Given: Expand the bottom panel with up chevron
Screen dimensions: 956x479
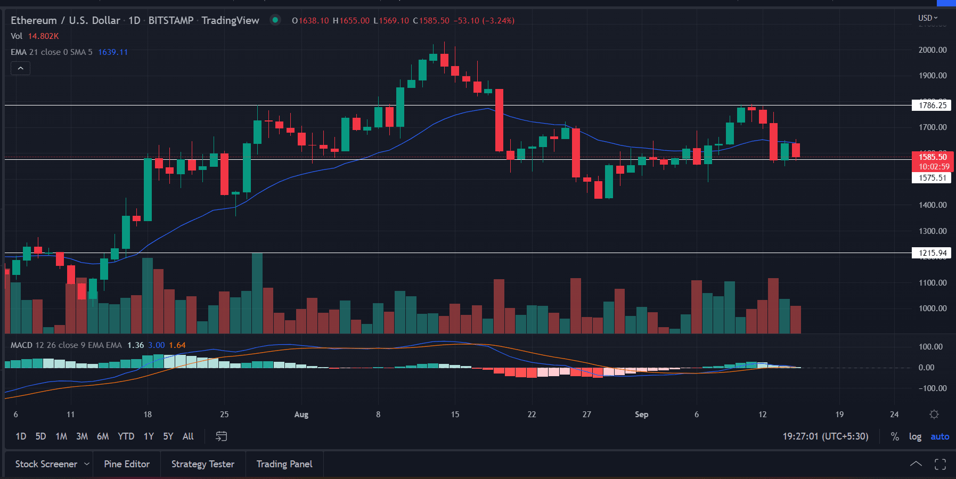Looking at the screenshot, I should (916, 464).
